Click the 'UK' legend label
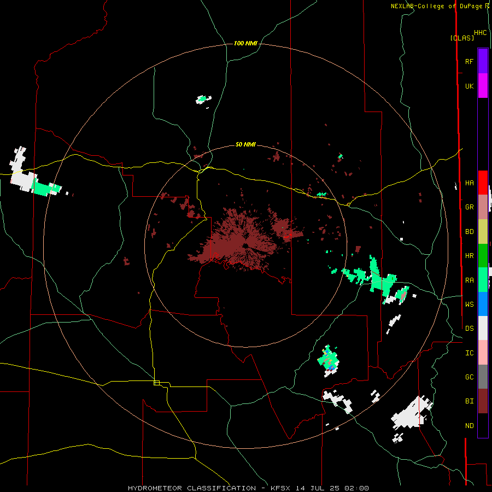The image size is (492, 492). click(x=470, y=86)
